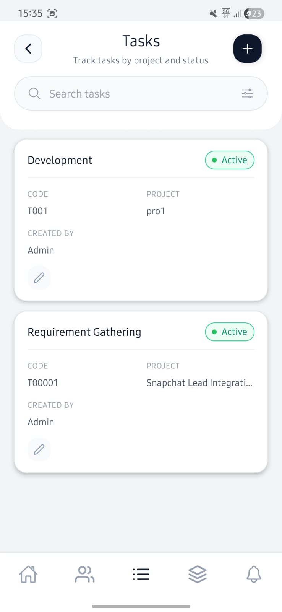
Task: Open the layers tab in bottom navigation
Action: coord(197,574)
